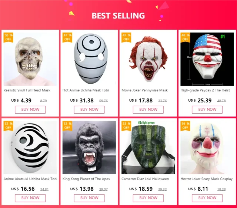Open the King Kong gorilla mask image
The height and width of the screenshot is (208, 237).
[x=89, y=148]
